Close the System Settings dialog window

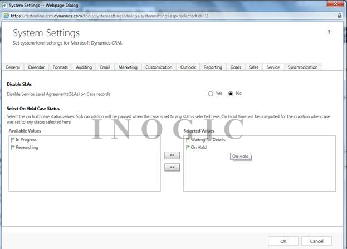tap(335, 4)
